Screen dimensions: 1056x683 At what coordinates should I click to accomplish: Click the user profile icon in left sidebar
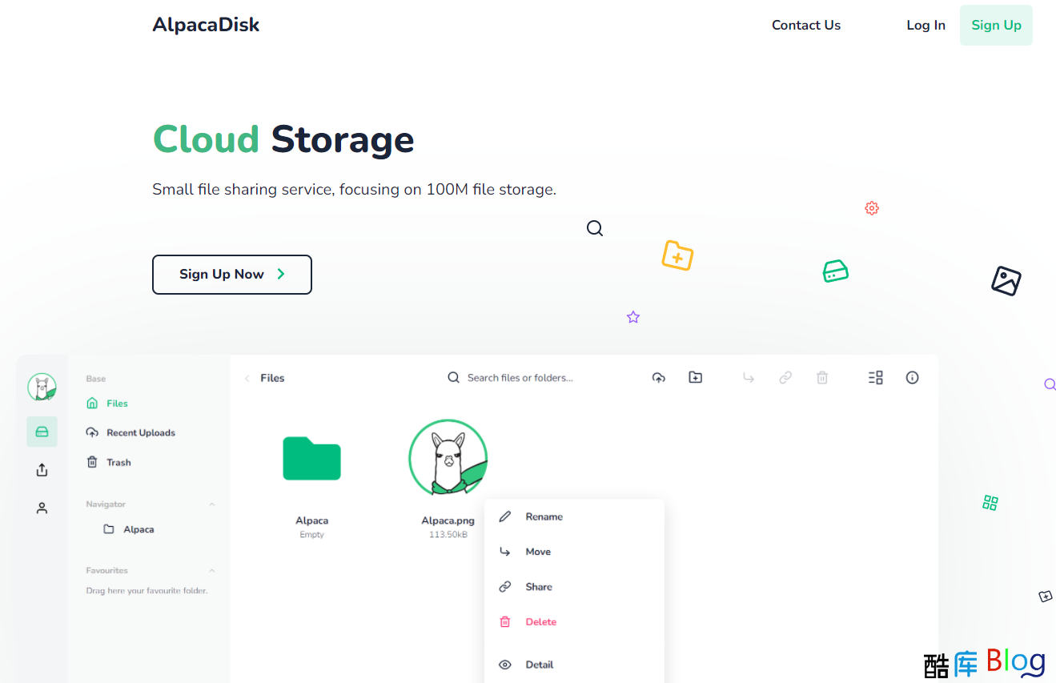[x=42, y=508]
